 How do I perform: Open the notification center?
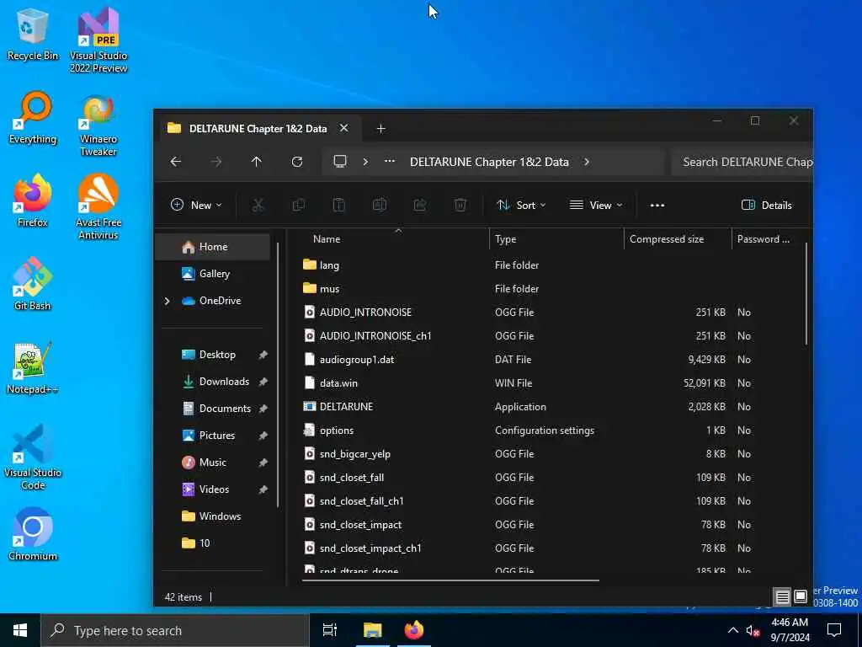click(x=834, y=630)
